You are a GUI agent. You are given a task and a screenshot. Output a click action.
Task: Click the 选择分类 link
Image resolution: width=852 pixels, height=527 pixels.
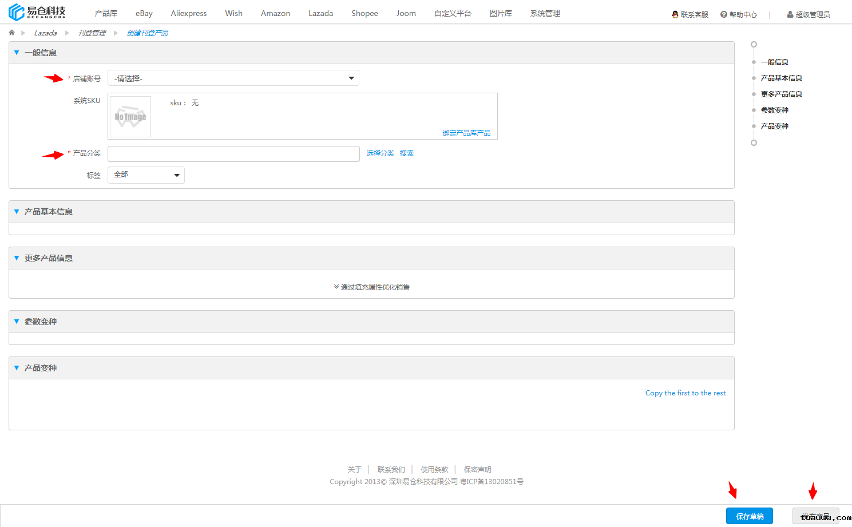point(380,153)
